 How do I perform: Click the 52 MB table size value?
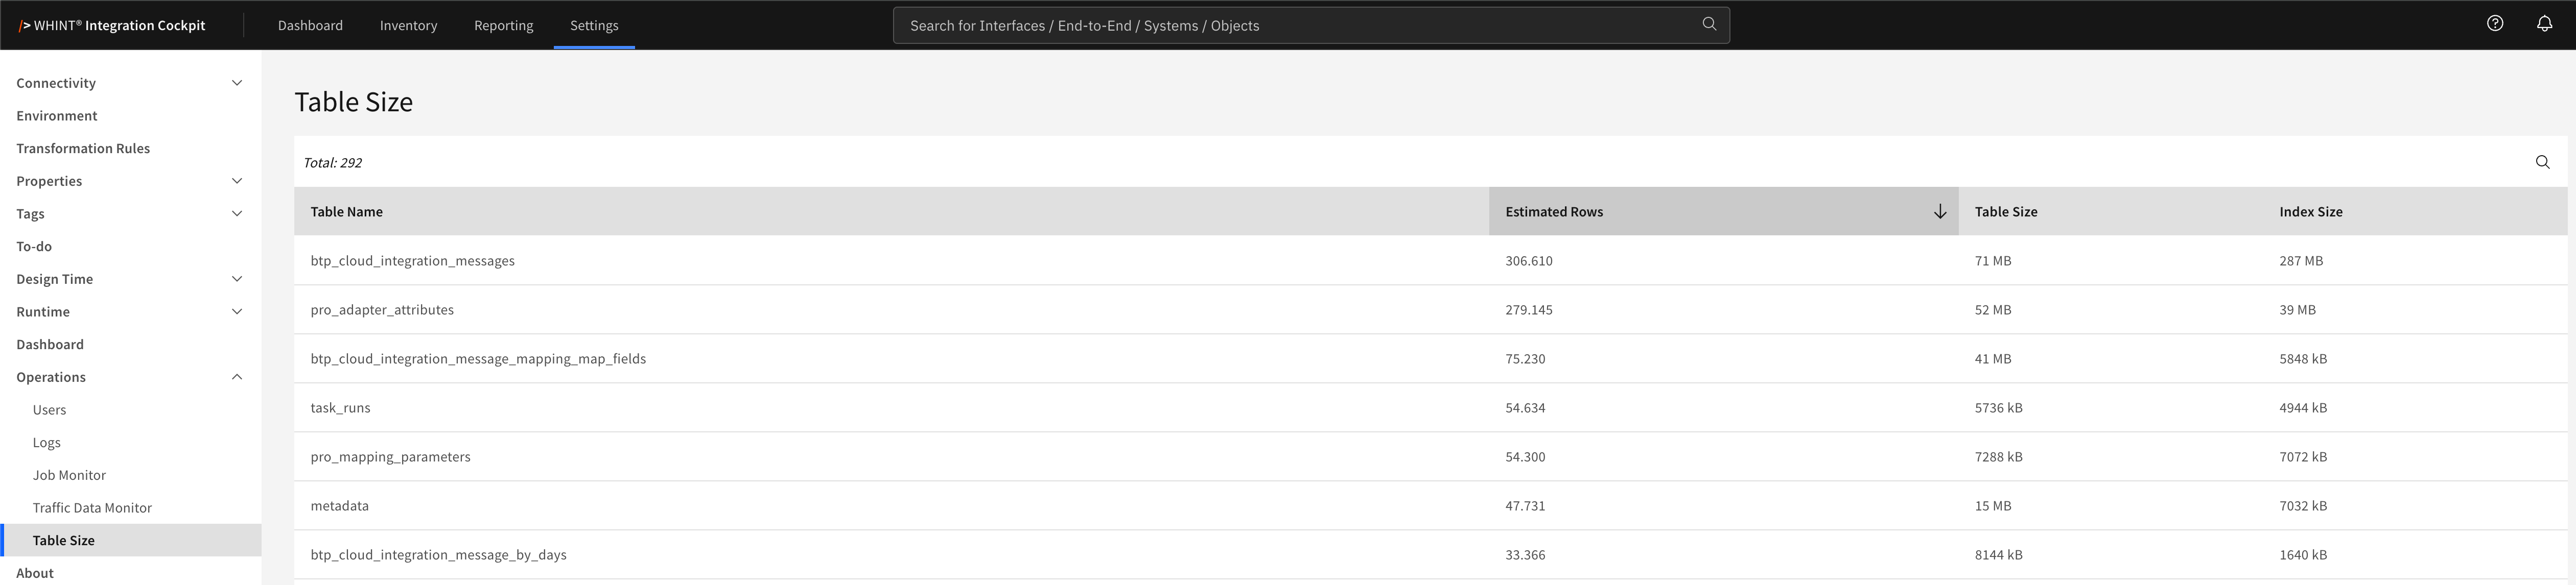click(x=1993, y=309)
